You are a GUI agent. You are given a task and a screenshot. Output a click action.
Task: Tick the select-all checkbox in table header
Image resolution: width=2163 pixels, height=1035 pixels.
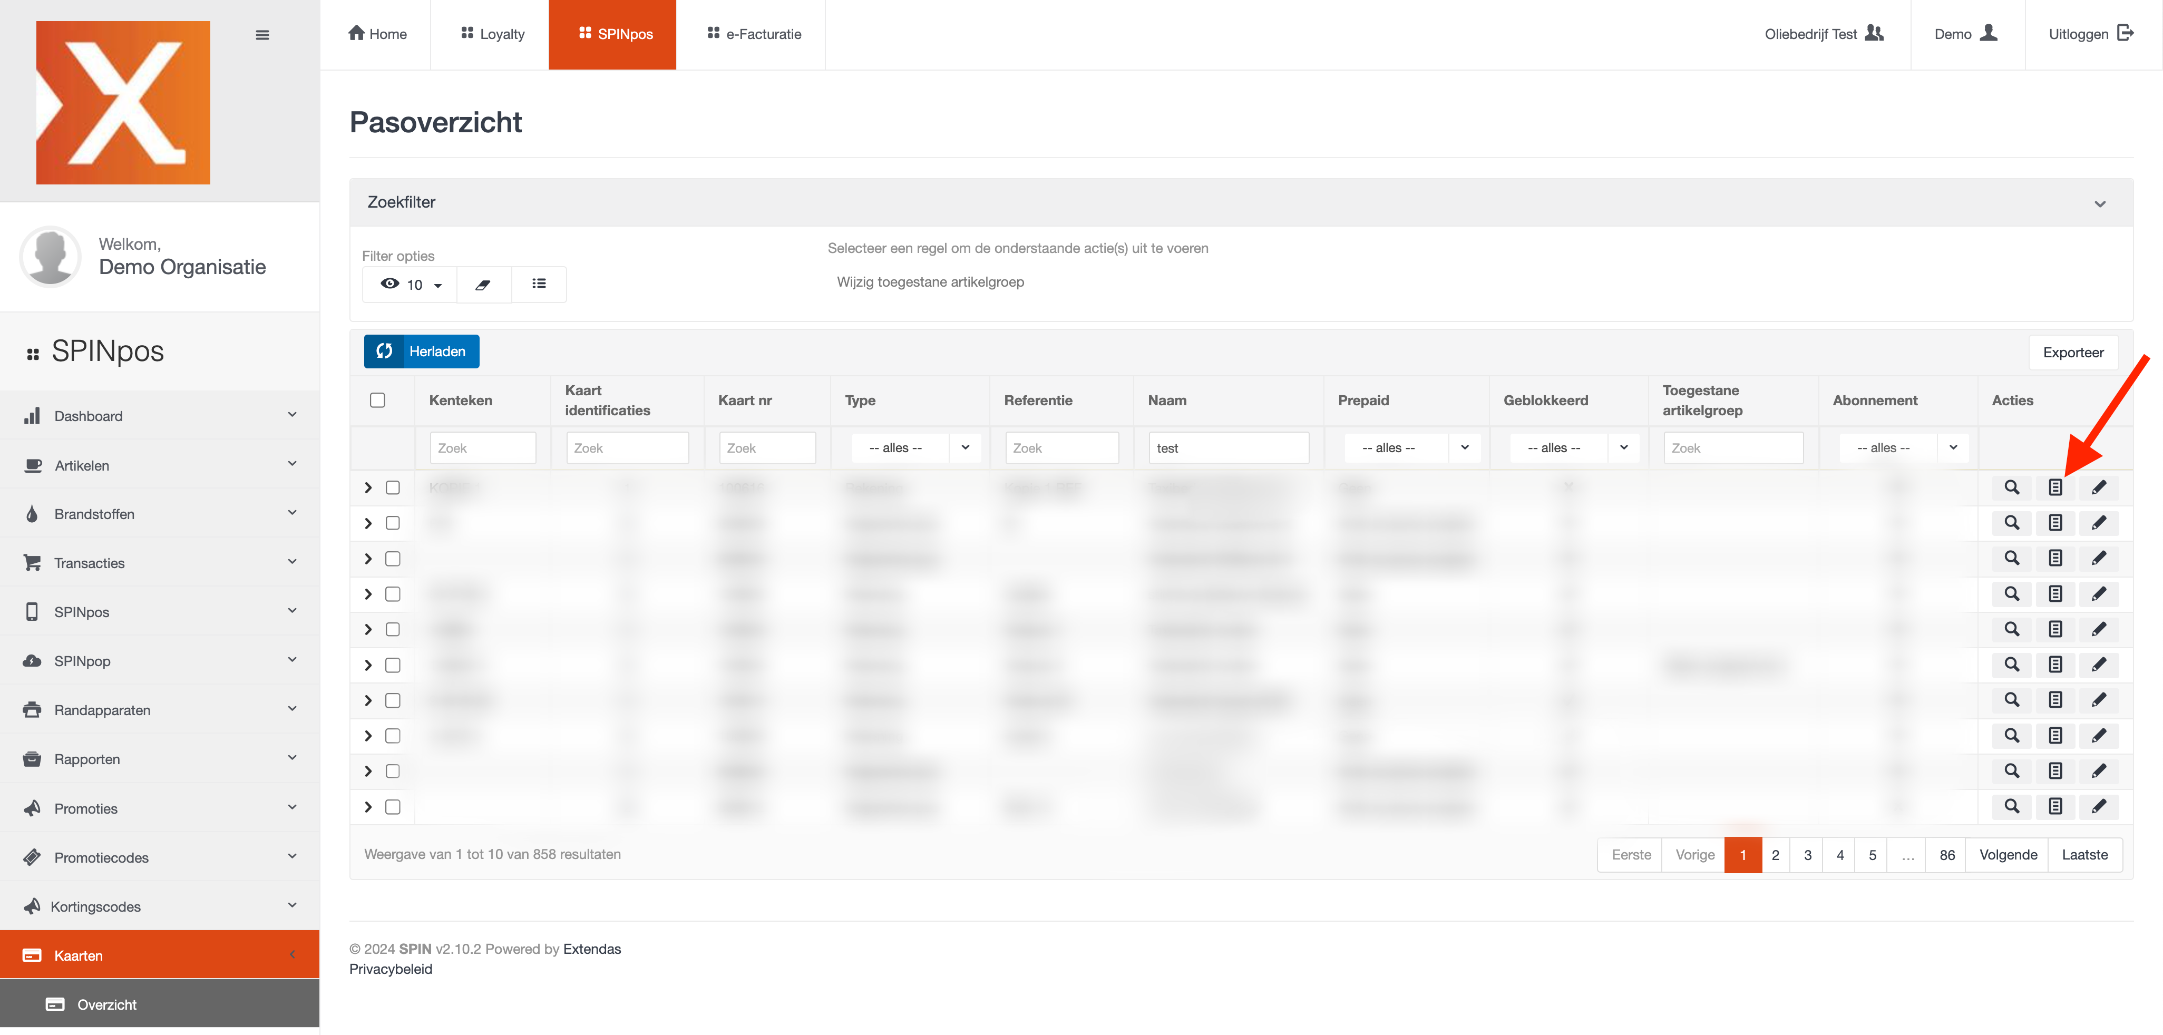(378, 399)
